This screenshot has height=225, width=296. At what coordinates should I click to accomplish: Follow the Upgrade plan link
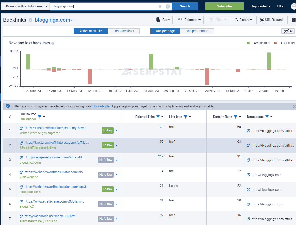pos(102,106)
